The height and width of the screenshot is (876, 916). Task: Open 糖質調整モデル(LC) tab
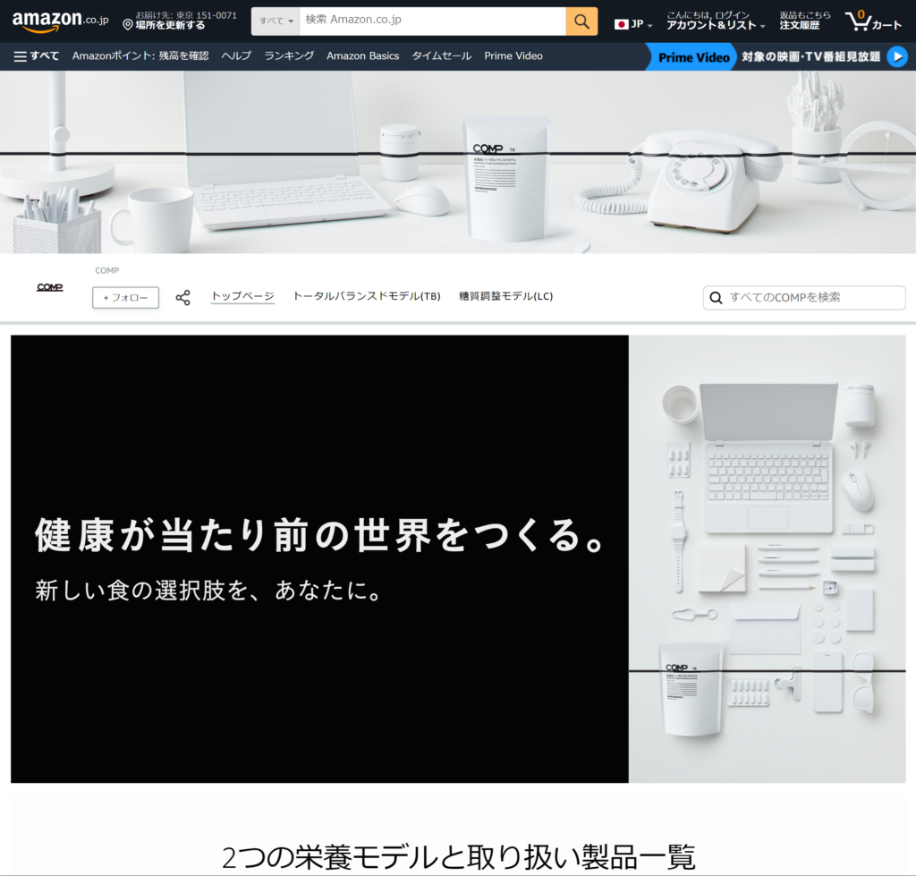point(506,296)
